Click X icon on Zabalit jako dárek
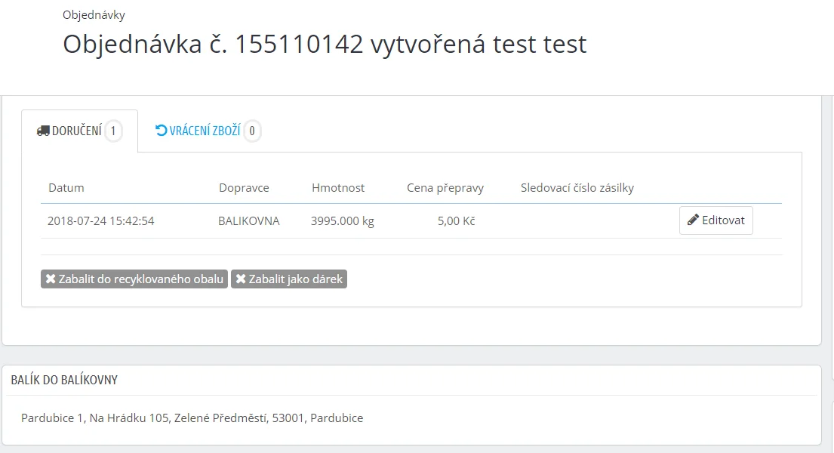The image size is (834, 453). pyautogui.click(x=241, y=279)
